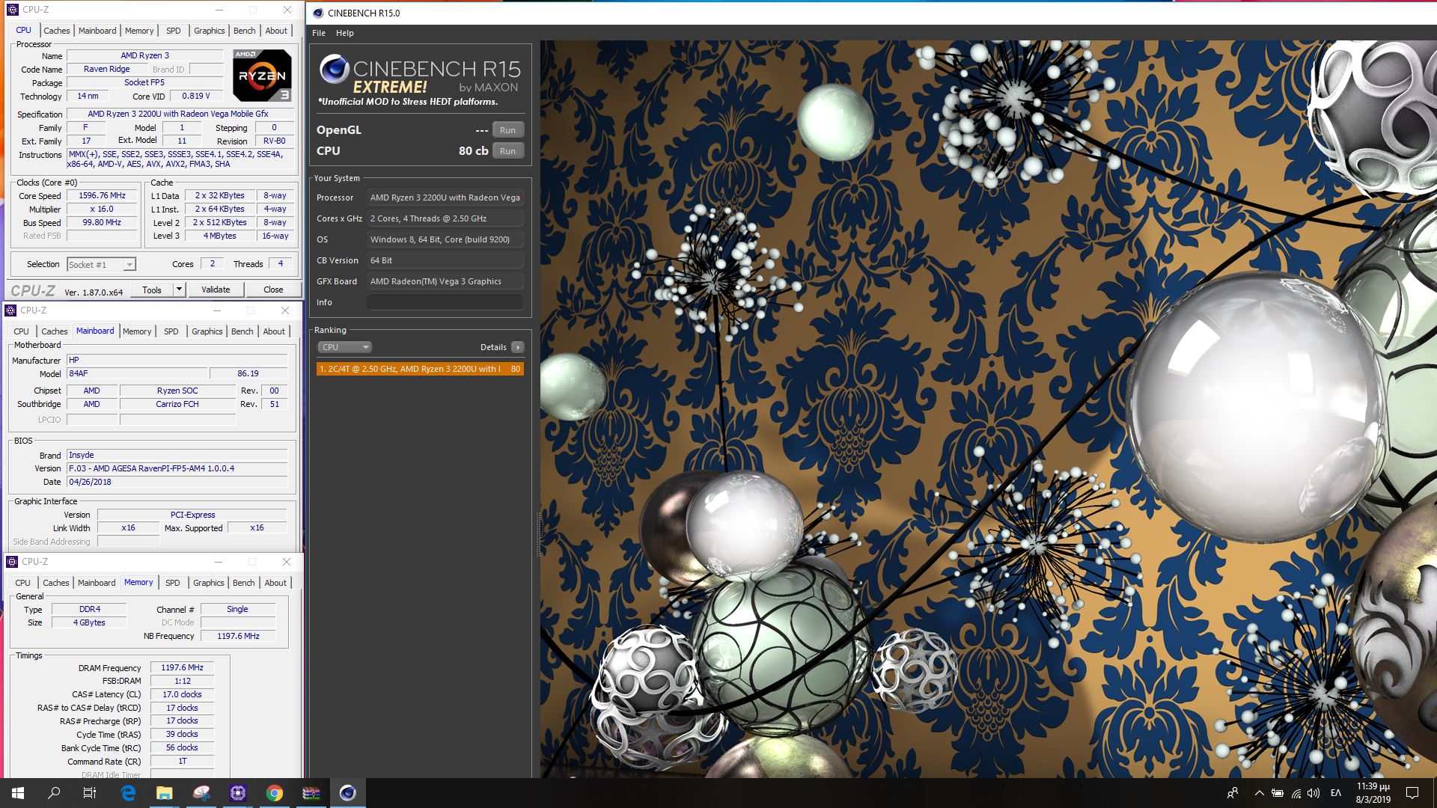Open SPD tab in Mainboard CPU-Z window
This screenshot has width=1437, height=808.
click(x=171, y=331)
